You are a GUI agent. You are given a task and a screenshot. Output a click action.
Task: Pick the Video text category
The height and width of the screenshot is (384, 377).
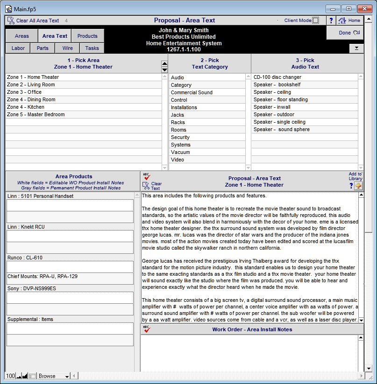click(207, 160)
